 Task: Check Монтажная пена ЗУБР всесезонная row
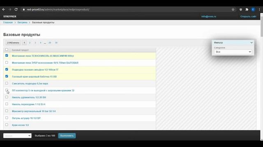click(x=7, y=62)
